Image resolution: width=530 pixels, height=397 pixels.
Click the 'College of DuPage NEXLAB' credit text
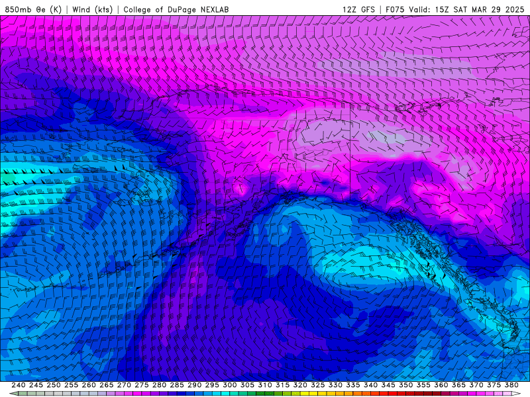176,9
